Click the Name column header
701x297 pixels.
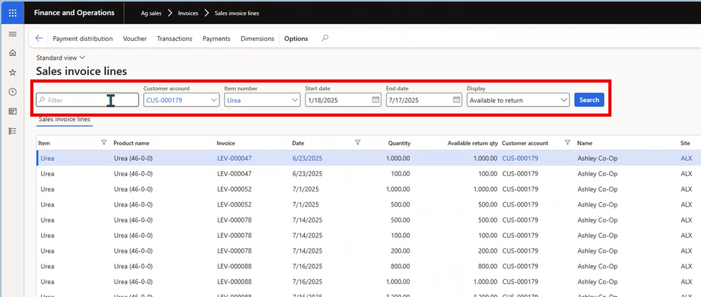coord(584,143)
